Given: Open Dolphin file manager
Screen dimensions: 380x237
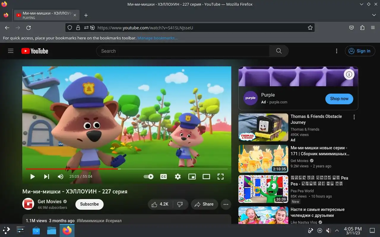Looking at the screenshot, I should coord(52,230).
